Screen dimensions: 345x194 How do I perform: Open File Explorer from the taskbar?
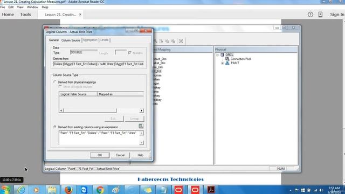point(52,190)
